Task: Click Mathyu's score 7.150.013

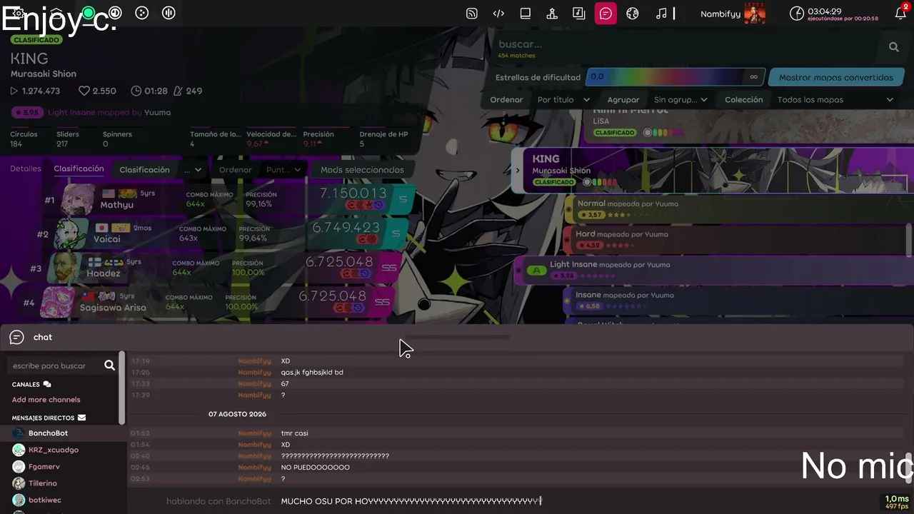Action: 353,193
